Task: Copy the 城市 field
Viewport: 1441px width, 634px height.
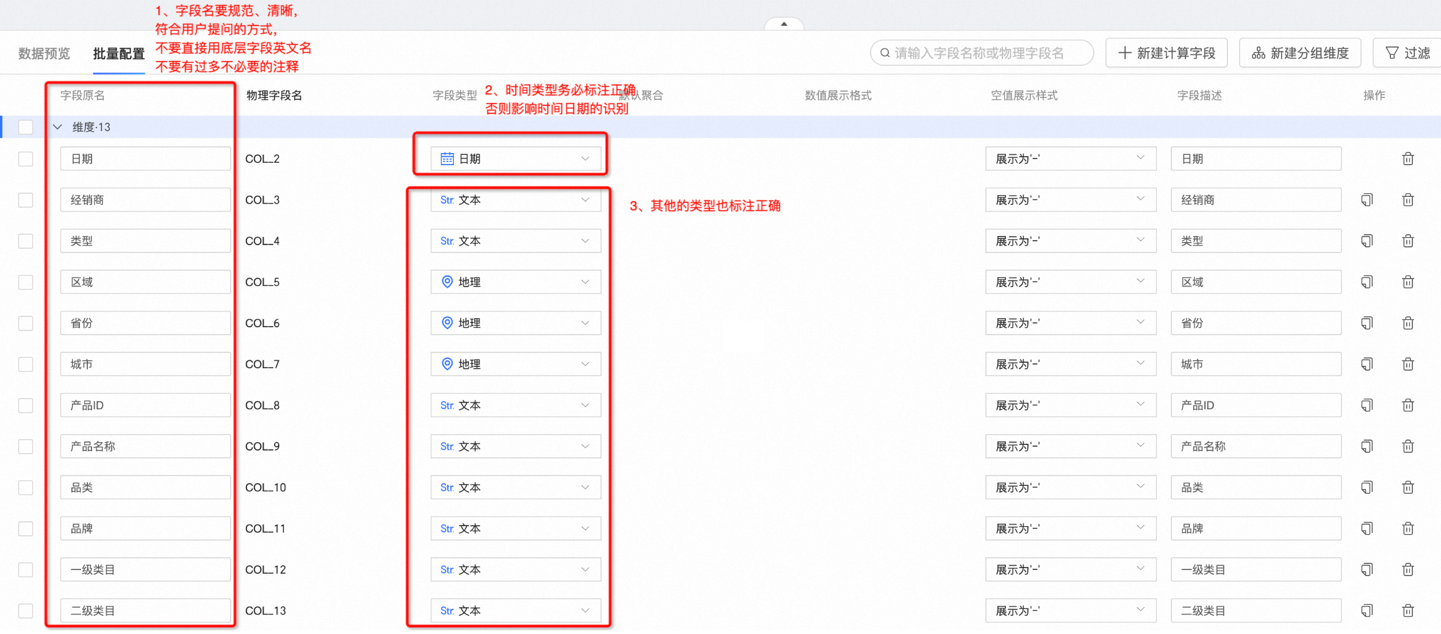Action: [1367, 364]
